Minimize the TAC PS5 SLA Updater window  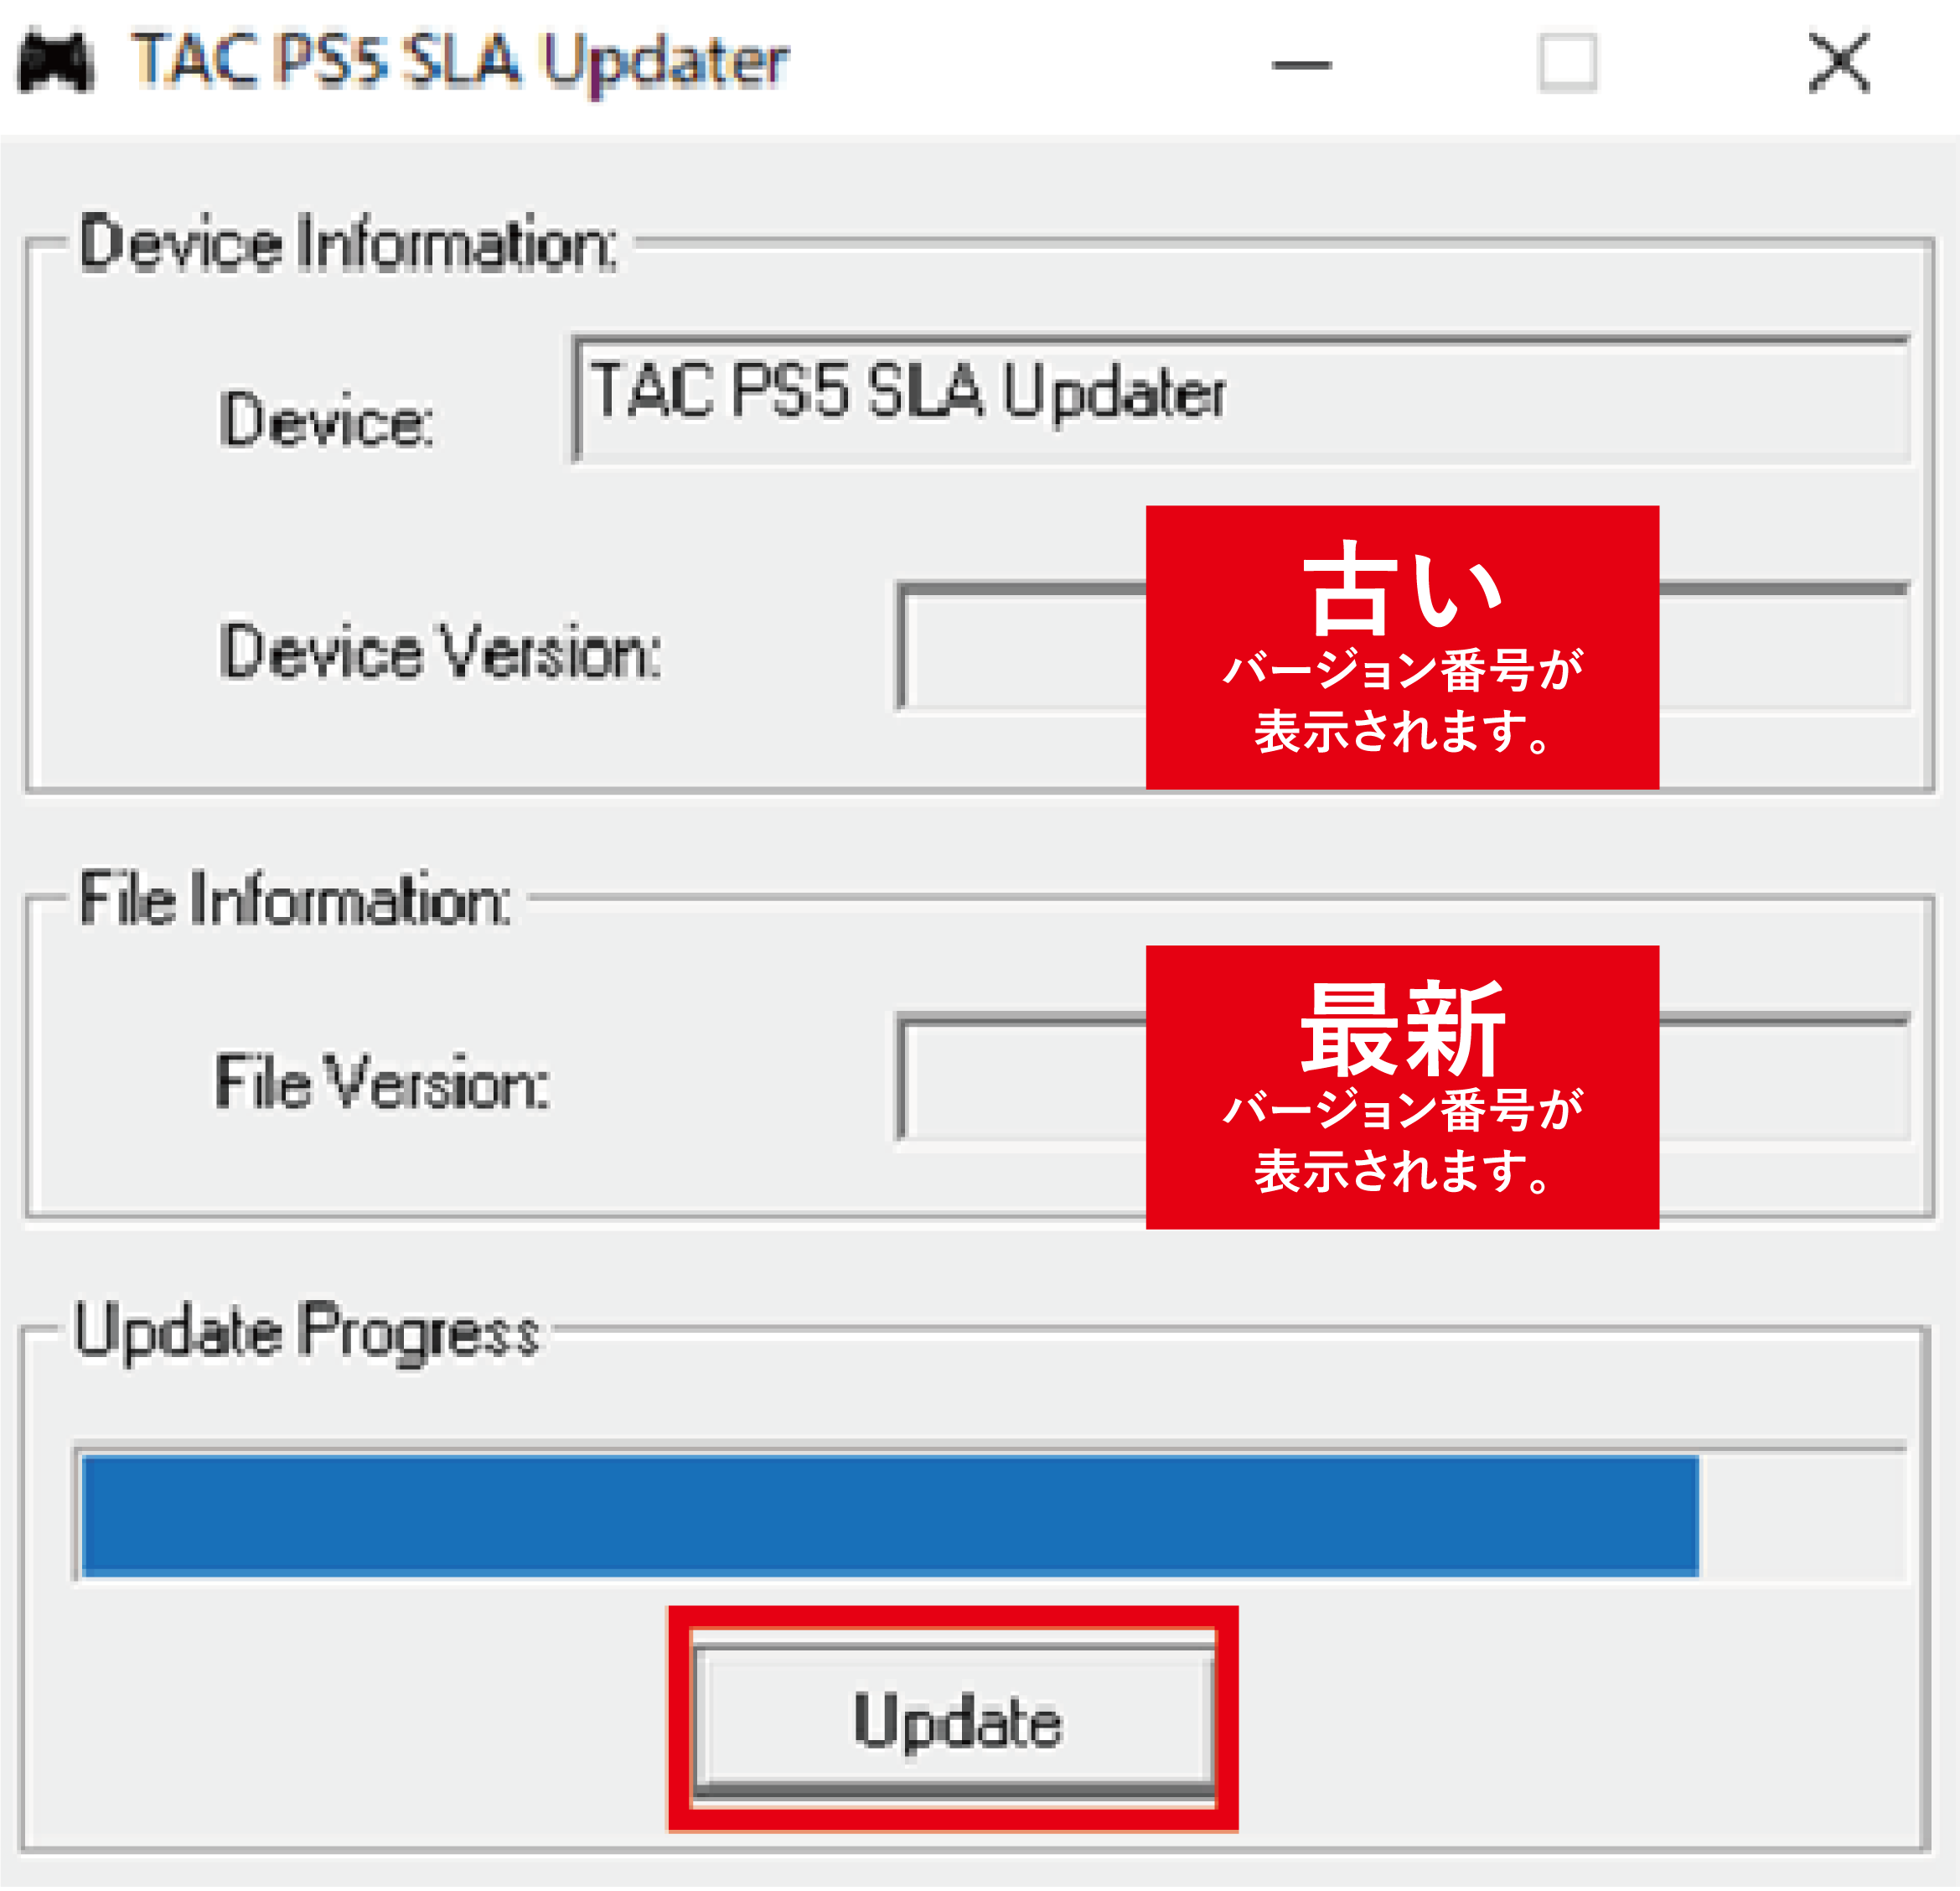[1301, 64]
